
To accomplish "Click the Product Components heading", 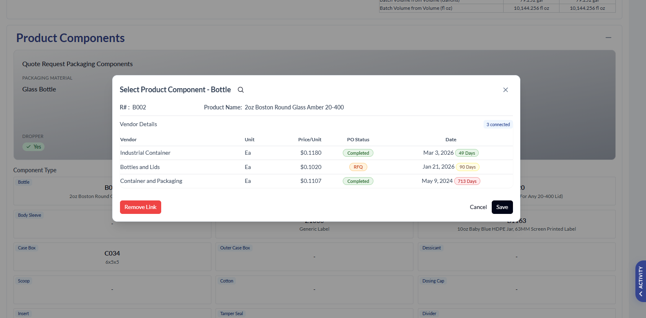I will (x=71, y=38).
